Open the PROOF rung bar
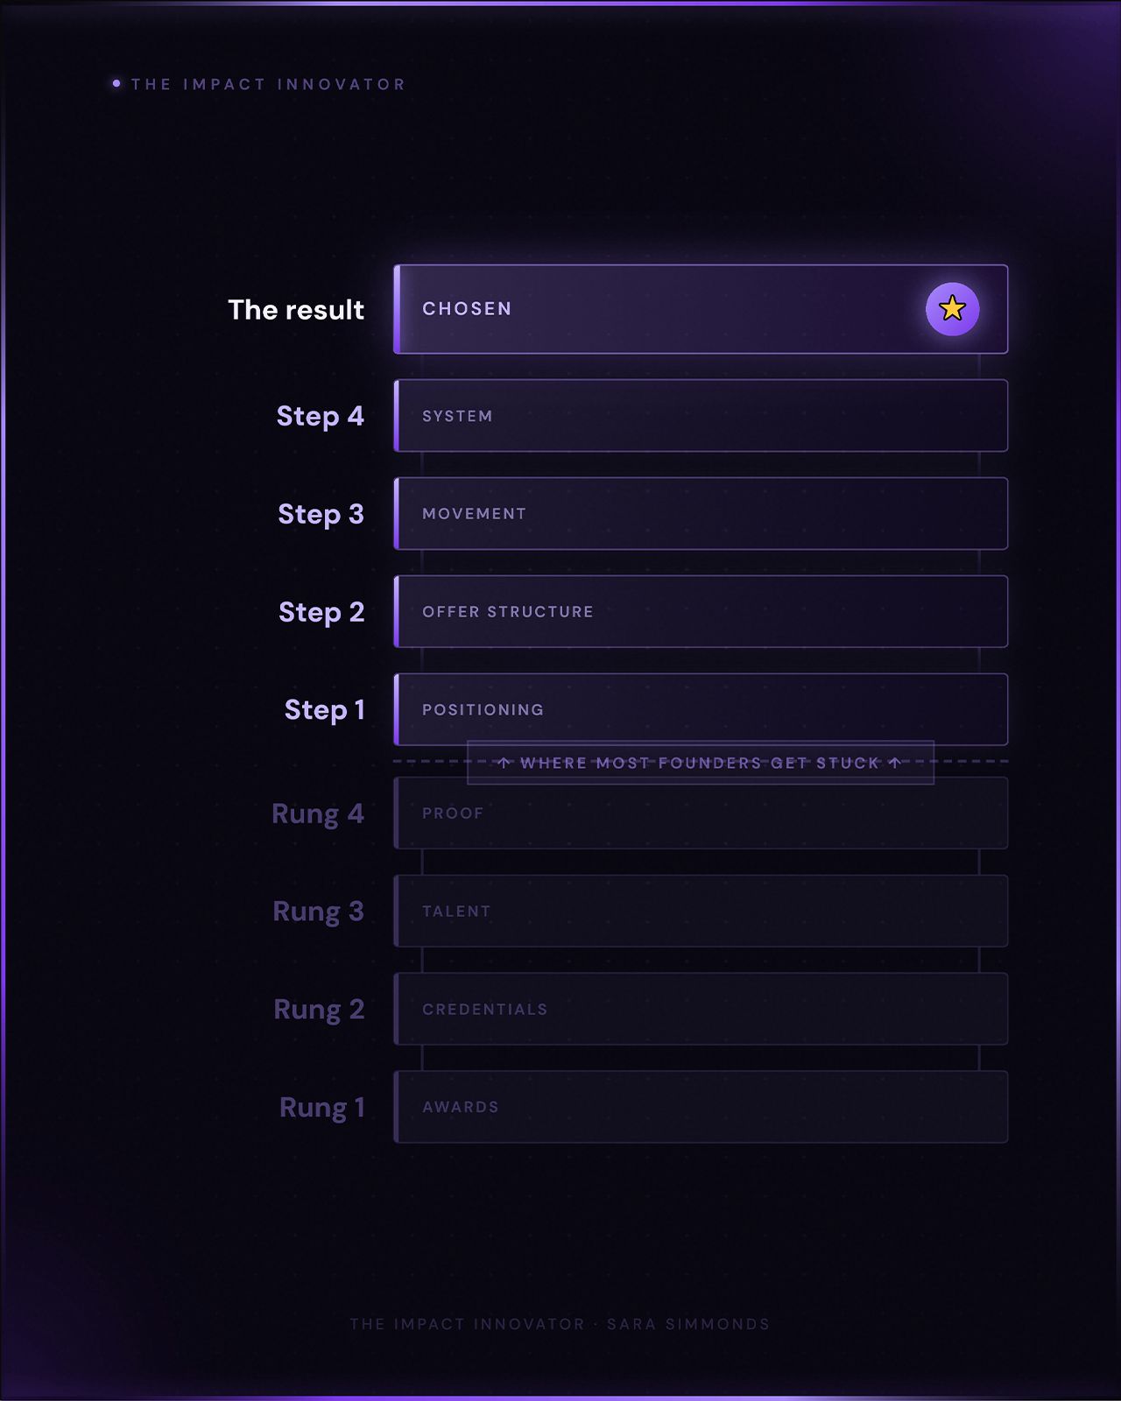 pos(701,813)
